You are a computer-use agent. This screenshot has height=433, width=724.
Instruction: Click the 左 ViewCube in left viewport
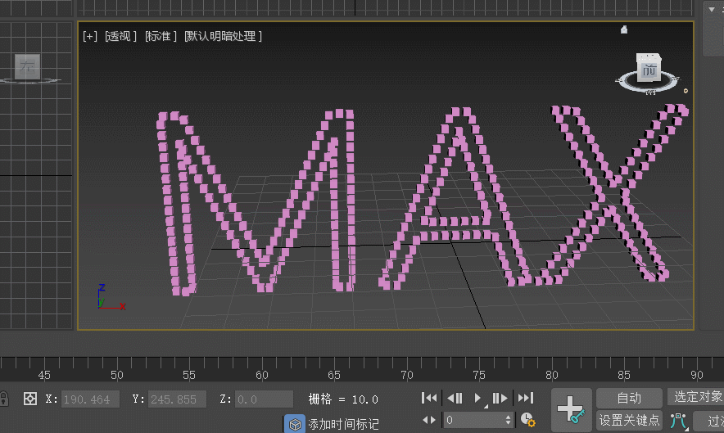coord(27,66)
